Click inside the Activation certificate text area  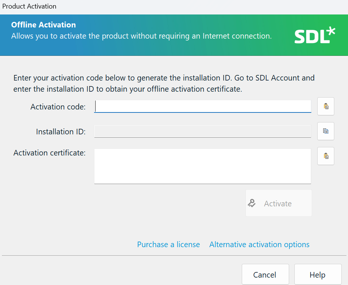click(203, 166)
